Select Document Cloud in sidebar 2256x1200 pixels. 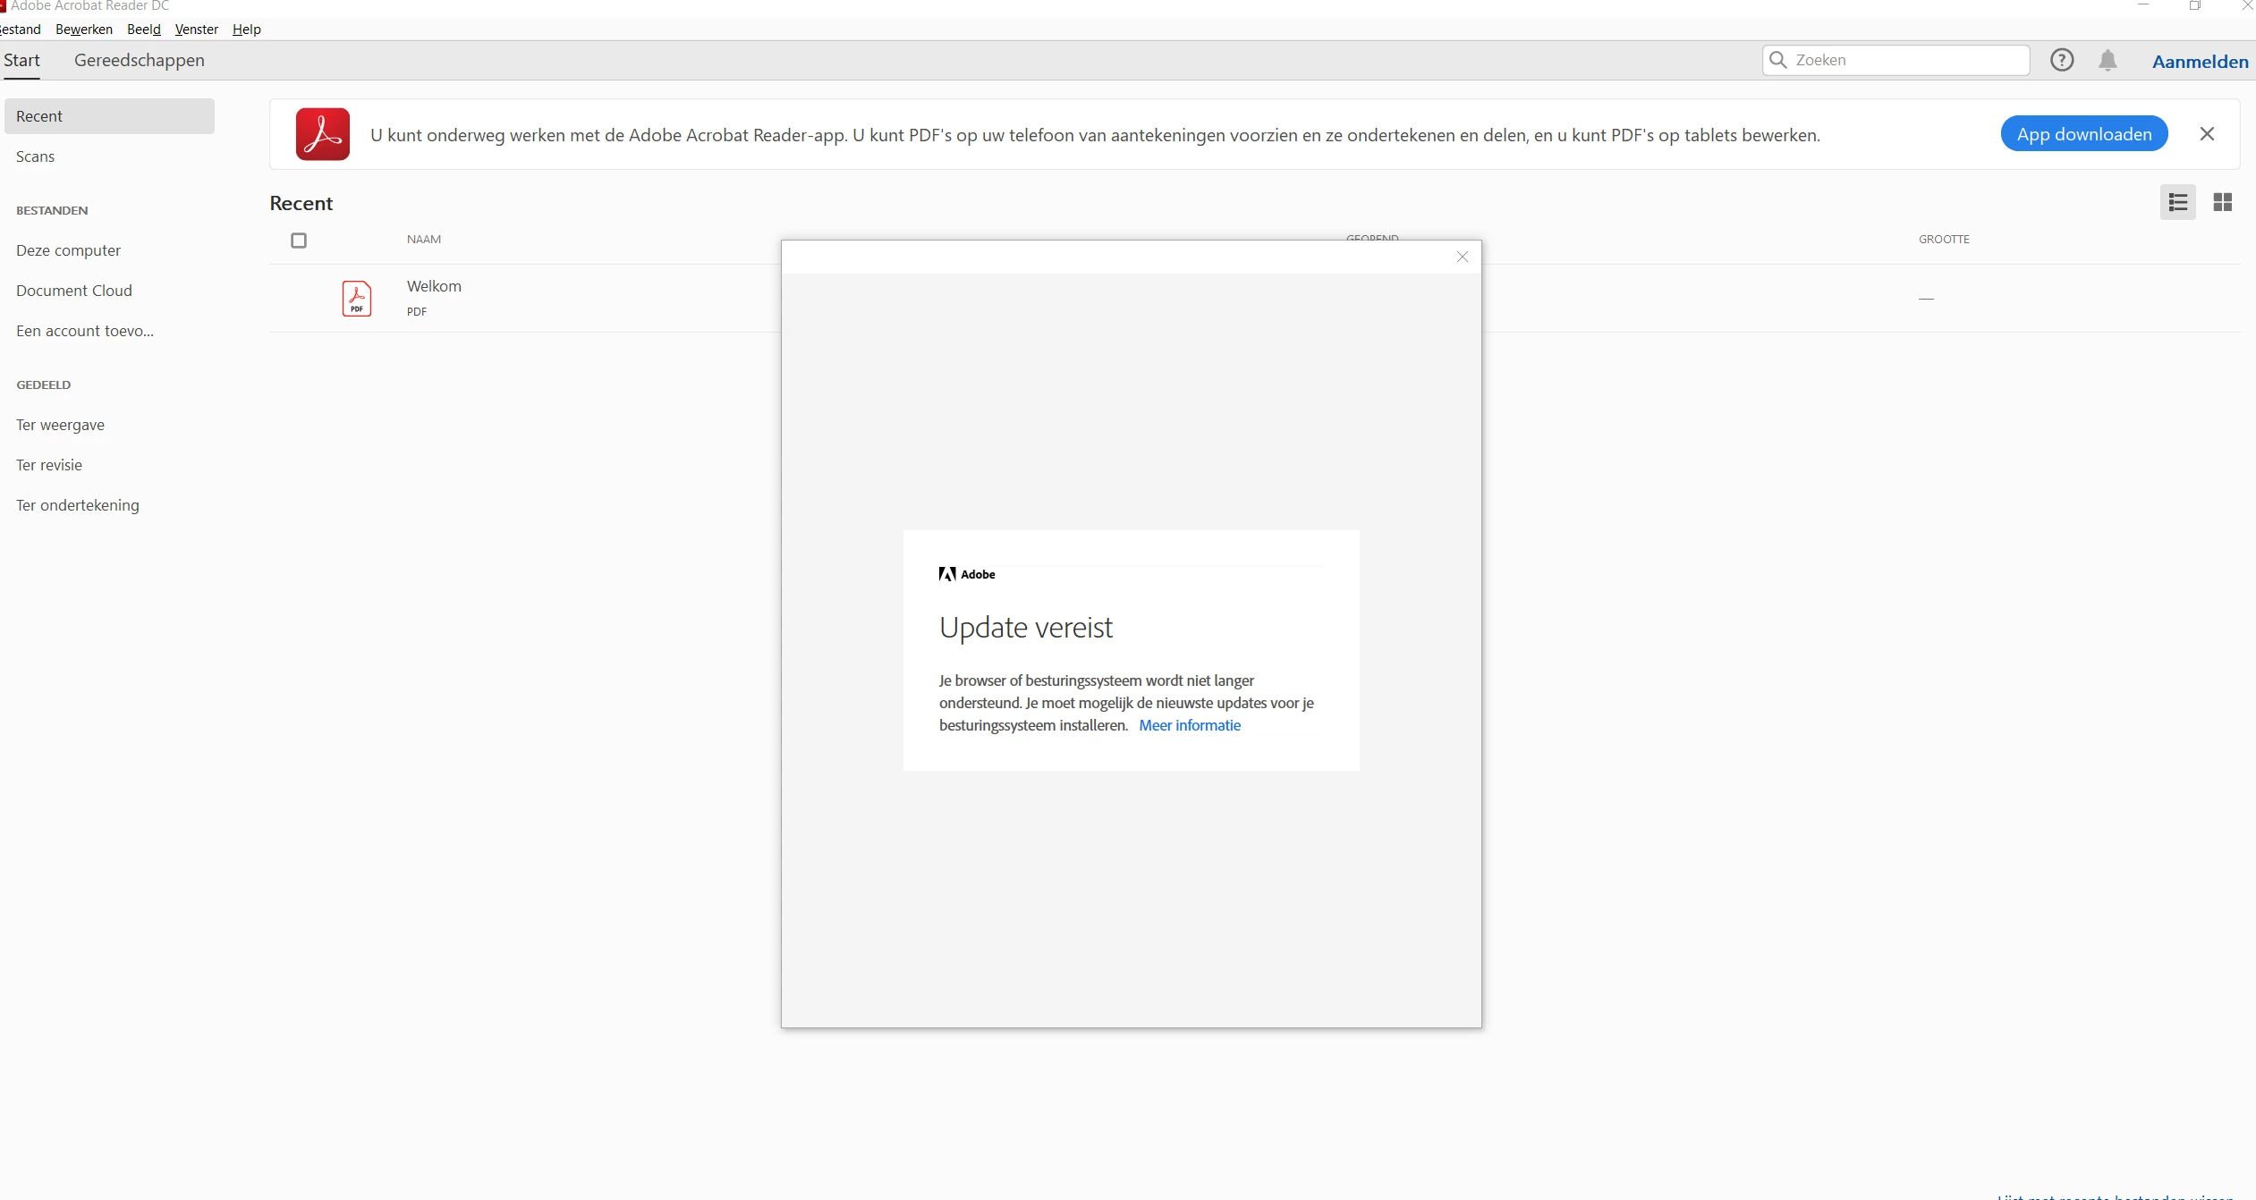coord(74,291)
